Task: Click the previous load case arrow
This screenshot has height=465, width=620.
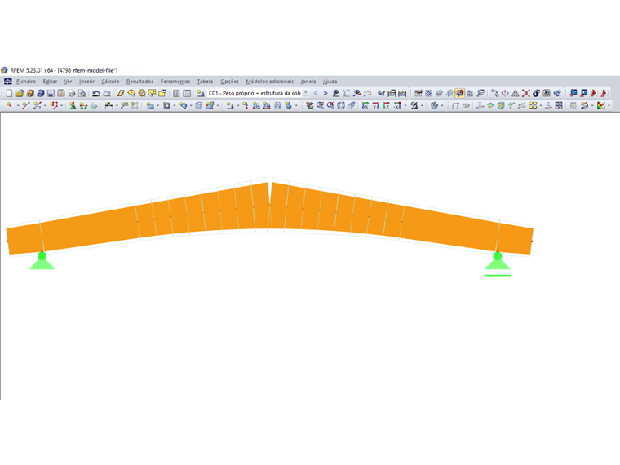Action: pyautogui.click(x=315, y=93)
